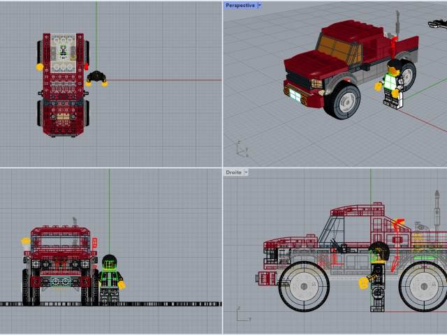Select the rear wheel in Droite viewport
Image resolution: width=447 pixels, height=335 pixels.
423,286
